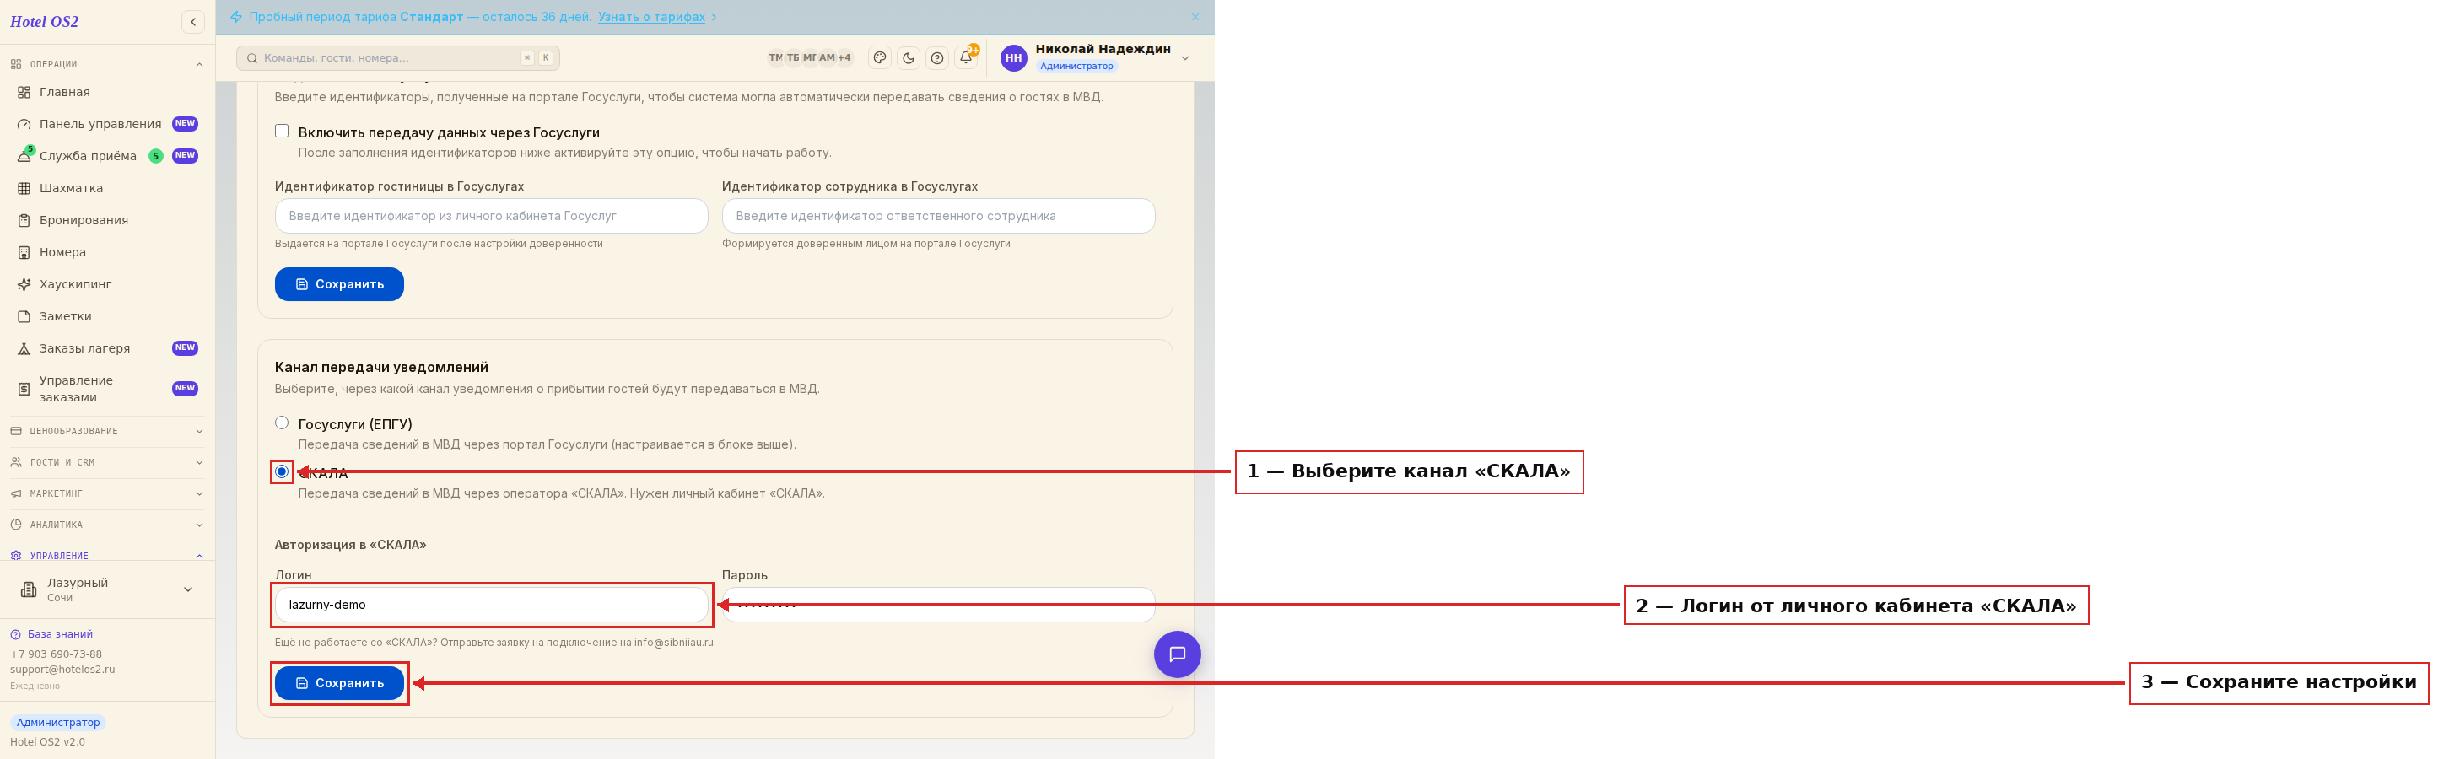2449x759 pixels.
Task: Open user menu chevron next to Николай Надеждин
Action: pyautogui.click(x=1185, y=58)
